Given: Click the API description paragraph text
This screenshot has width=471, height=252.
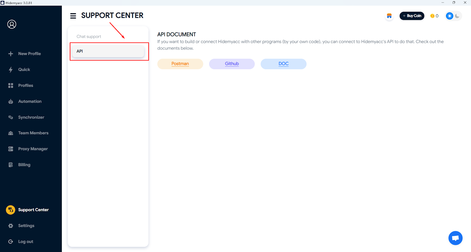Looking at the screenshot, I should click(x=300, y=45).
